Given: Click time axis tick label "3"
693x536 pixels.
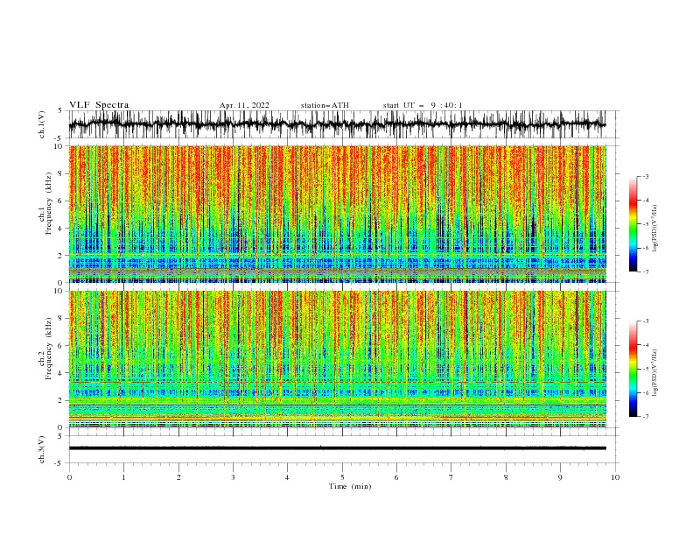Looking at the screenshot, I should [233, 477].
